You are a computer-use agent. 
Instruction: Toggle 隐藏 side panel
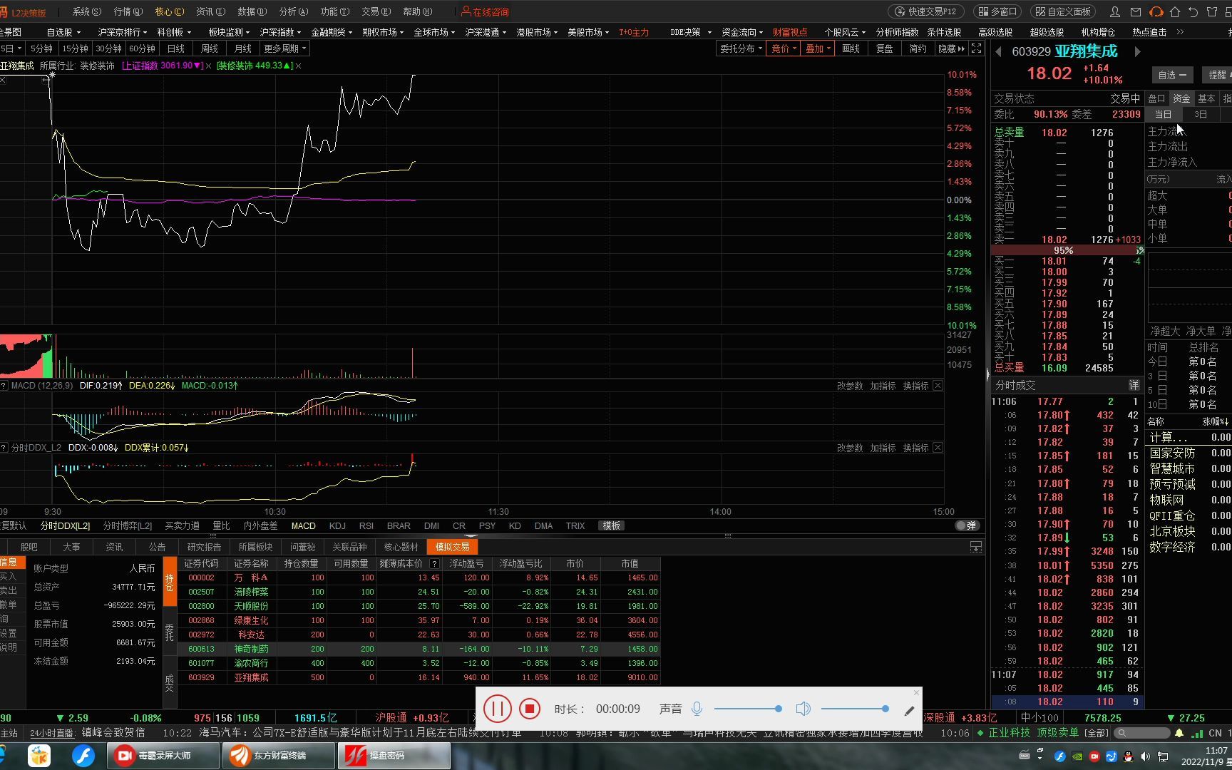coord(951,48)
